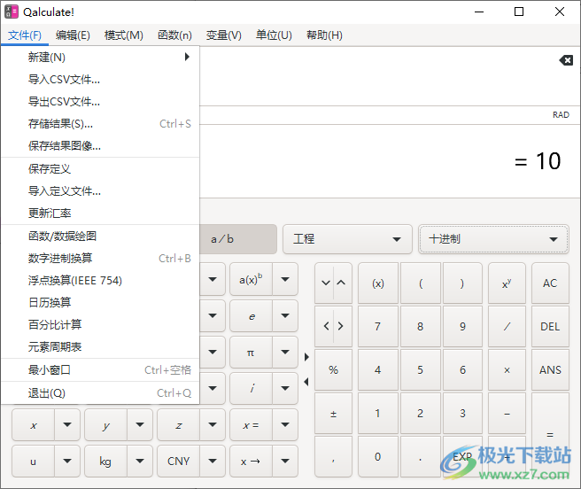Expand dropdown arrow next to e
Viewport: 581px width, 489px height.
(285, 316)
